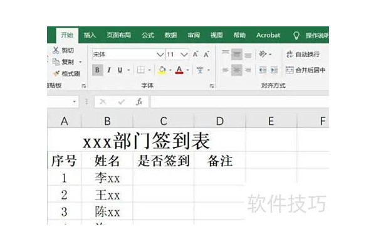
Task: Click the Borders icon
Action: click(x=141, y=70)
